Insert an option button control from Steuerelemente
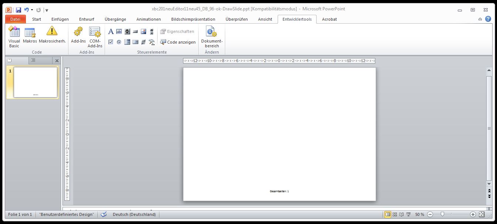 119,42
